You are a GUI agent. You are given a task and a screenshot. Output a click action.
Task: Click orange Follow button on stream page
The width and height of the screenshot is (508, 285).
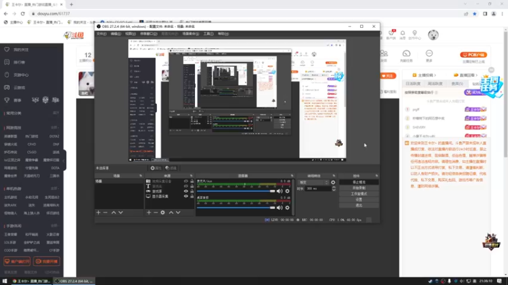coord(388,76)
